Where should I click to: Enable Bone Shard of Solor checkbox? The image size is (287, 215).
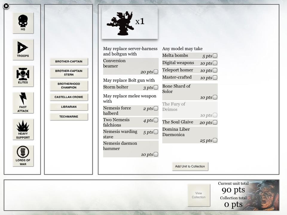click(x=215, y=97)
